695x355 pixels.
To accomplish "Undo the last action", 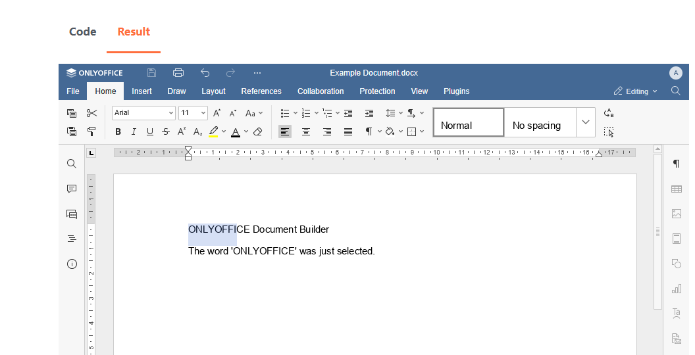I will pos(205,72).
